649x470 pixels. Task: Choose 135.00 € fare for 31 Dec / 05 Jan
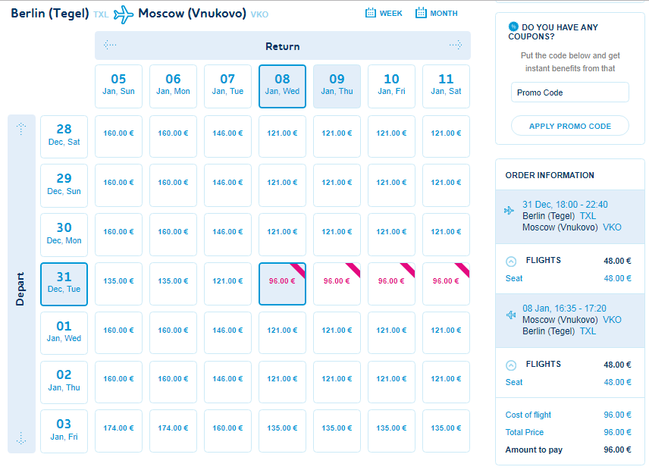[118, 284]
